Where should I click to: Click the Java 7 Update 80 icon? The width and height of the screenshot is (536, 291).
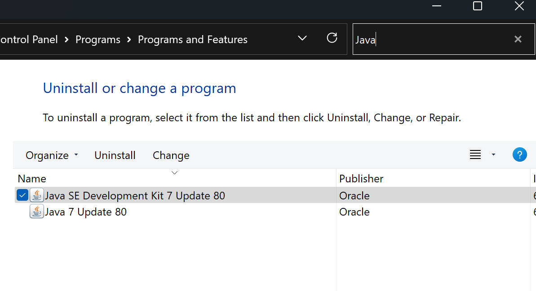(36, 212)
